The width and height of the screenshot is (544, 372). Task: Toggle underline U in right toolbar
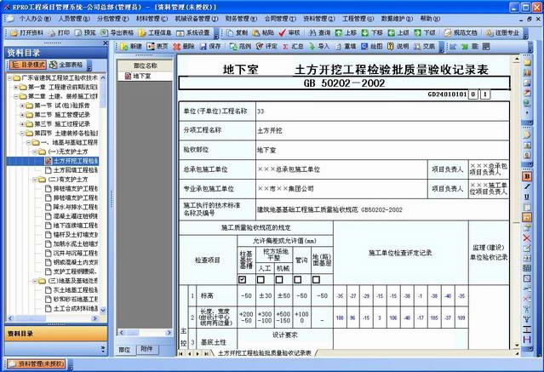(x=527, y=197)
